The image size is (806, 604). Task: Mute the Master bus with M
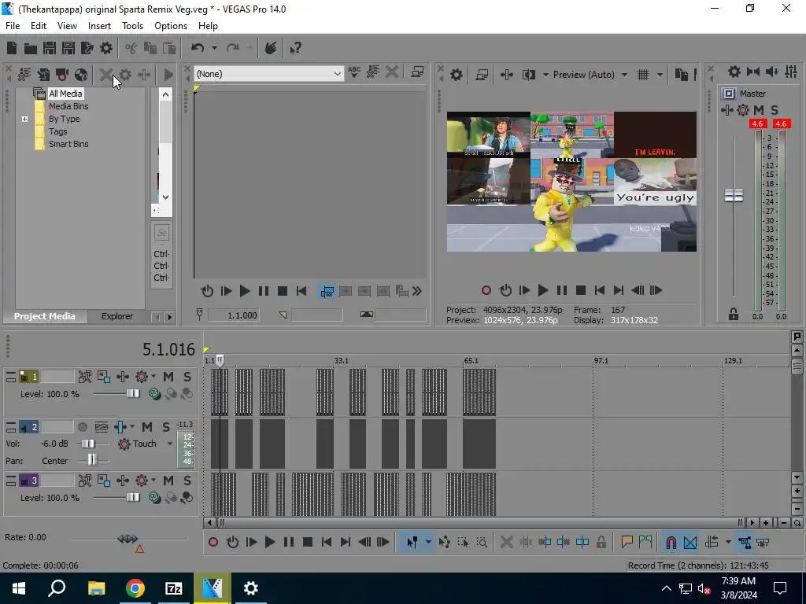(759, 110)
